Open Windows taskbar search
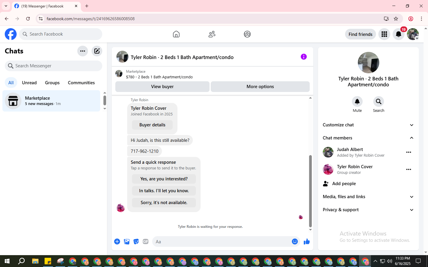The width and height of the screenshot is (428, 267). click(21, 261)
